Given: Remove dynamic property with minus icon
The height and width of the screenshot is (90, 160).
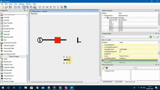Looking at the screenshot, I should [x=154, y=37].
